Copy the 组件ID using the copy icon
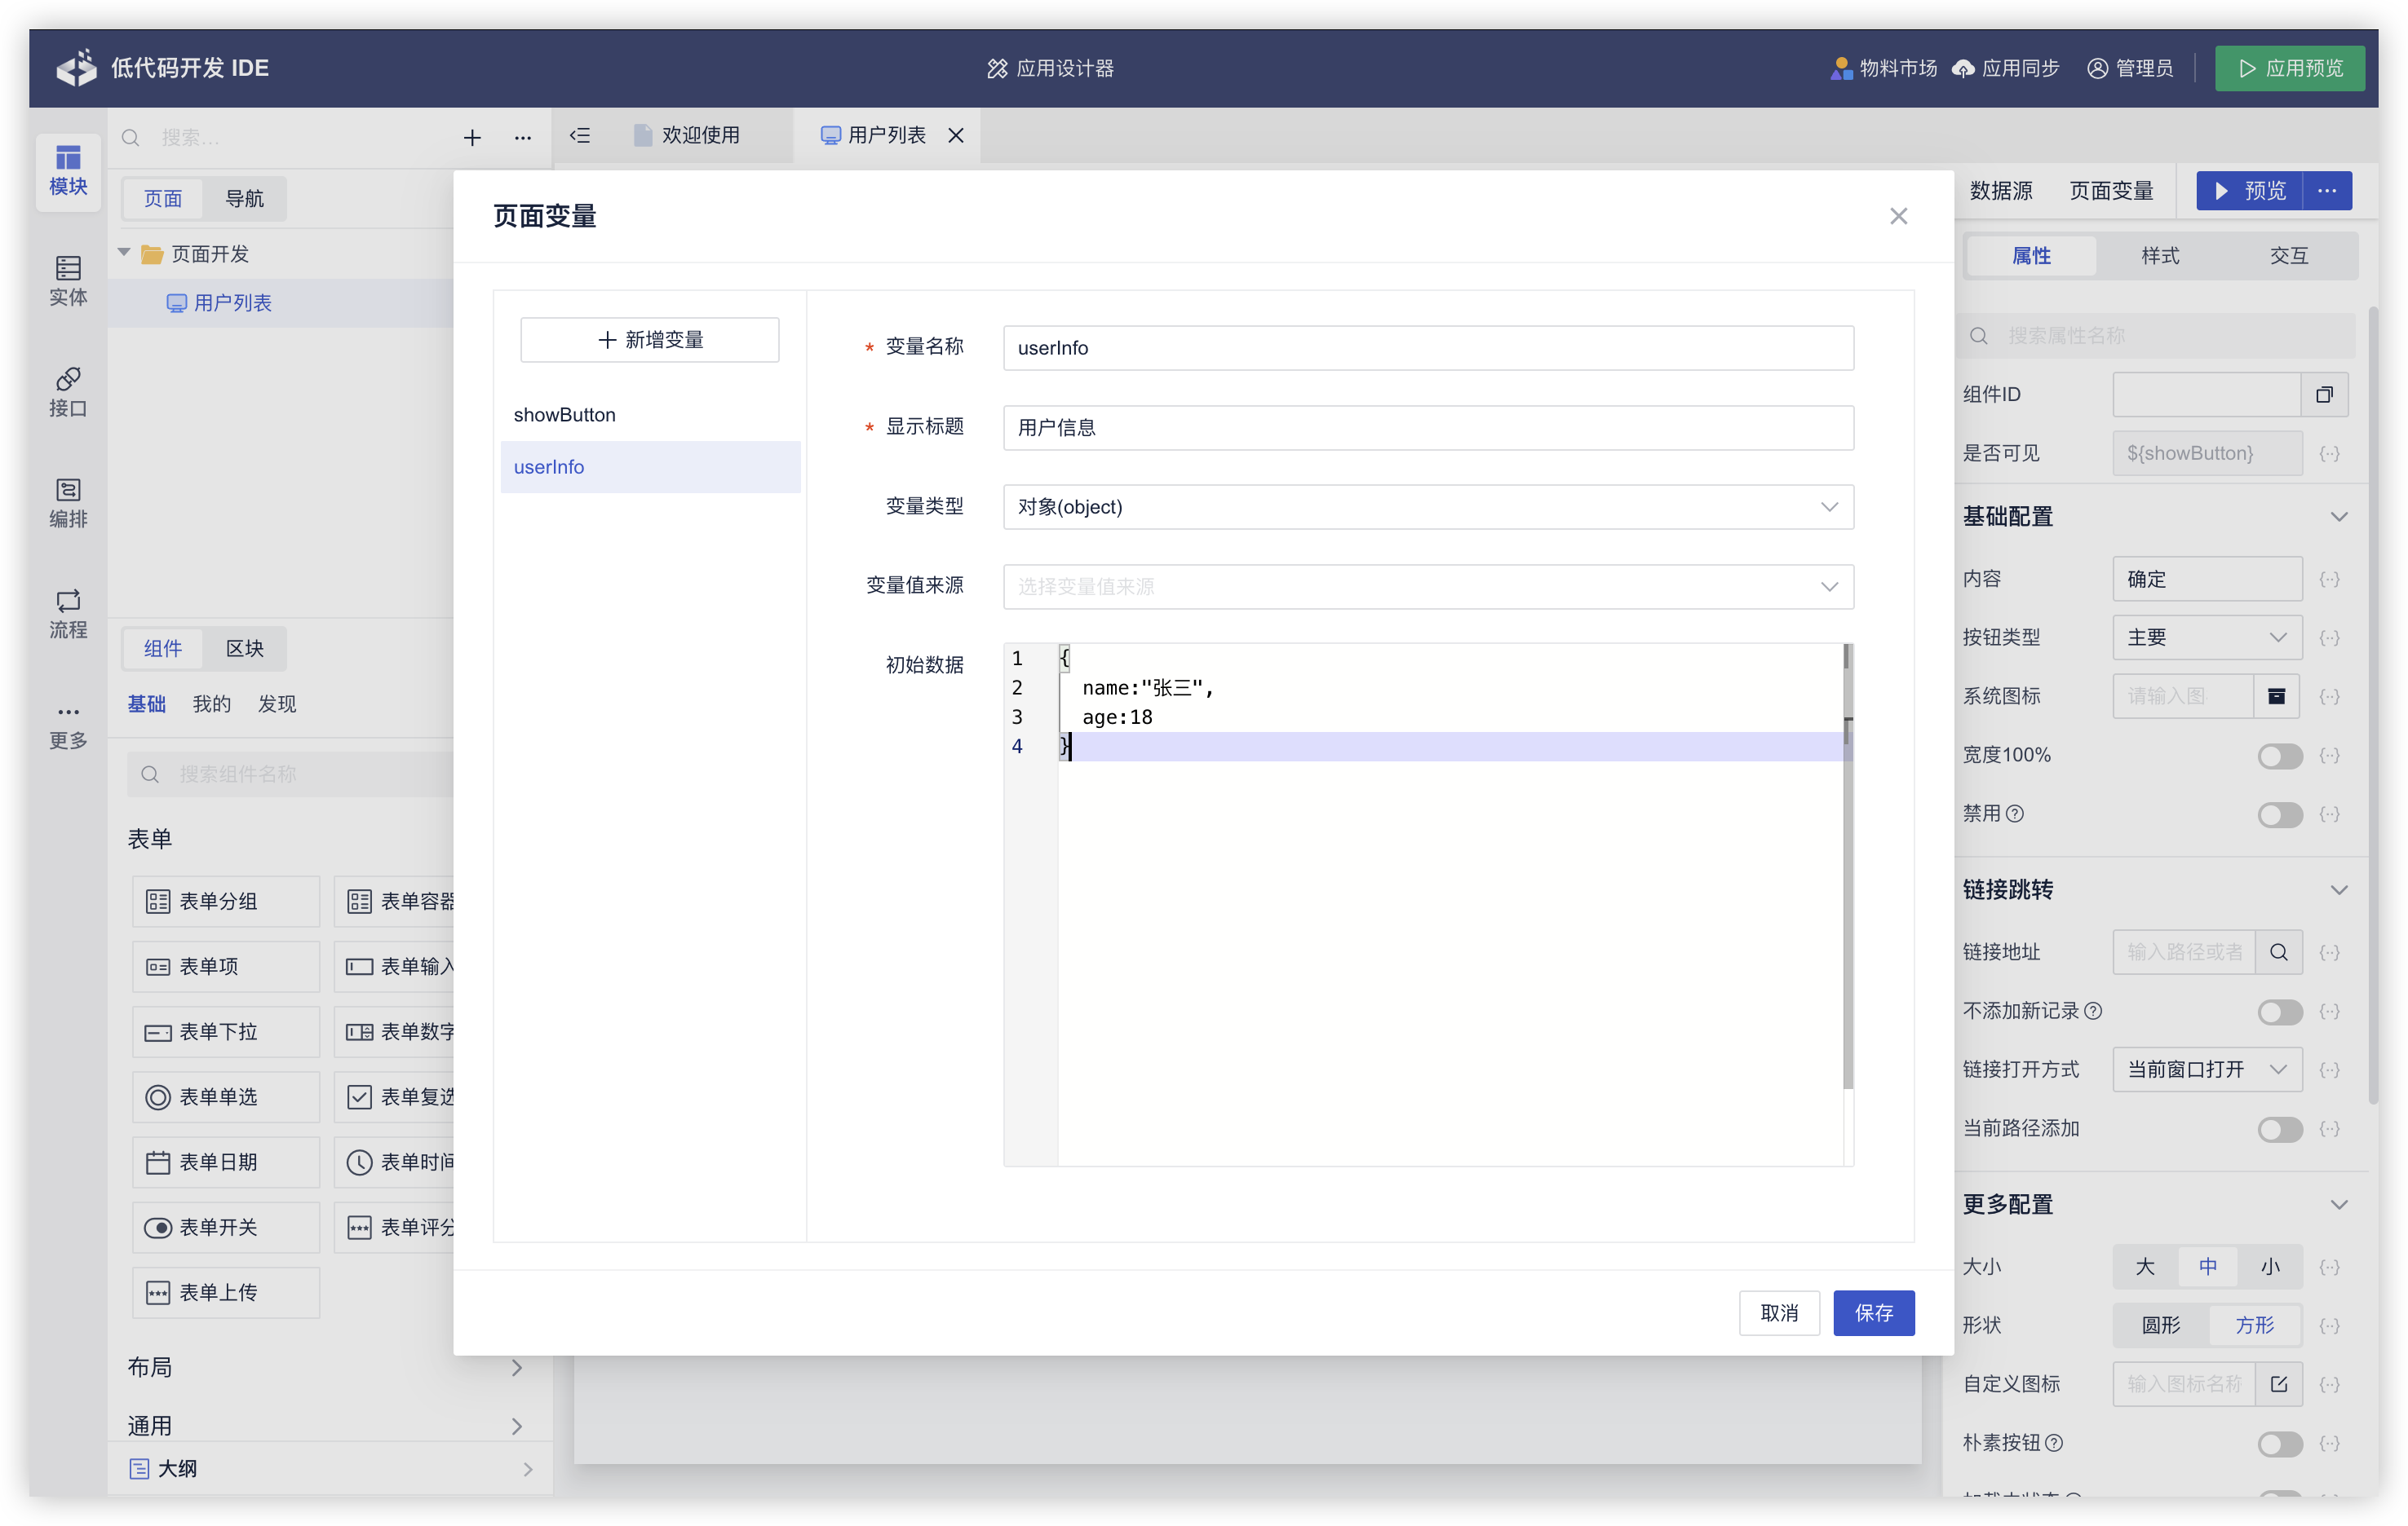The image size is (2408, 1526). click(2324, 395)
